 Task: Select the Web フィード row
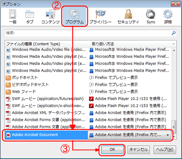coord(88,91)
